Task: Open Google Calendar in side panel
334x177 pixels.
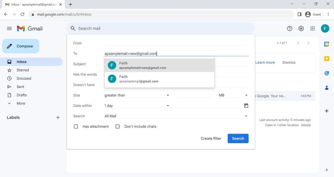Action: [327, 44]
